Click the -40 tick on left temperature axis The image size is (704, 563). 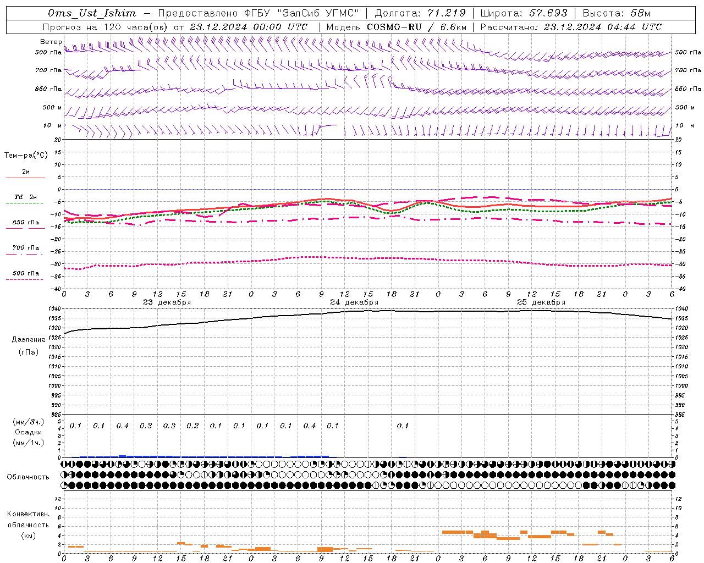coord(56,289)
